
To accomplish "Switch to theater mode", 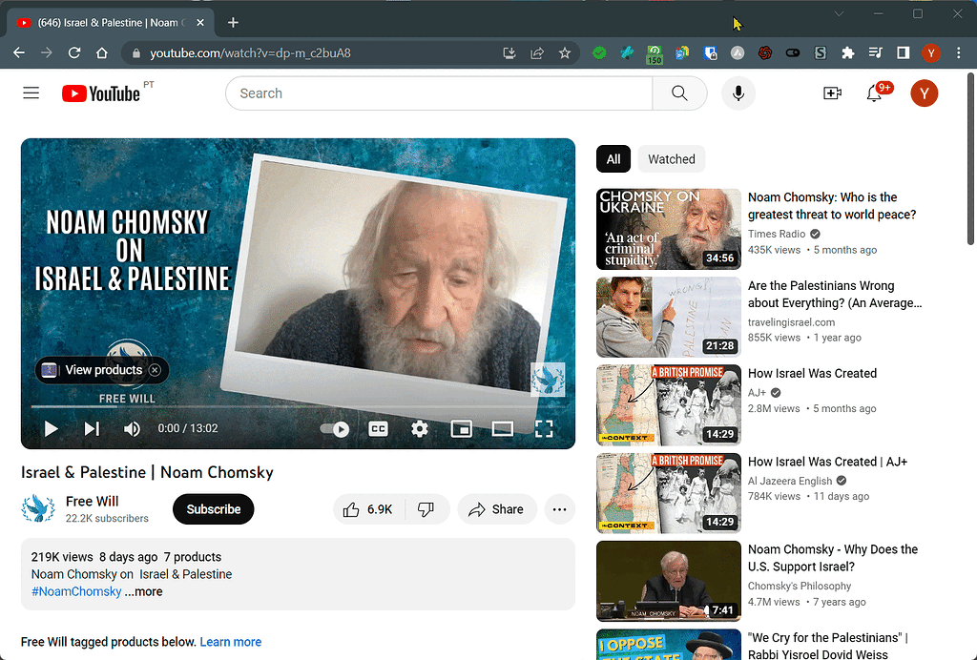I will coord(503,429).
